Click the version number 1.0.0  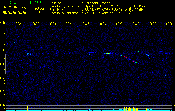pyautogui.click(x=38, y=2)
